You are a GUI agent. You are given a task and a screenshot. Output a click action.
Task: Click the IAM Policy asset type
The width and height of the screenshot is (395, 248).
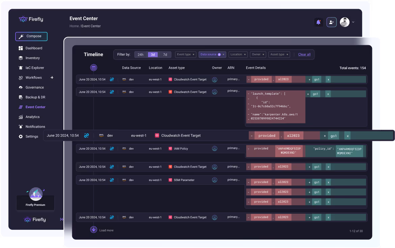pos(181,149)
